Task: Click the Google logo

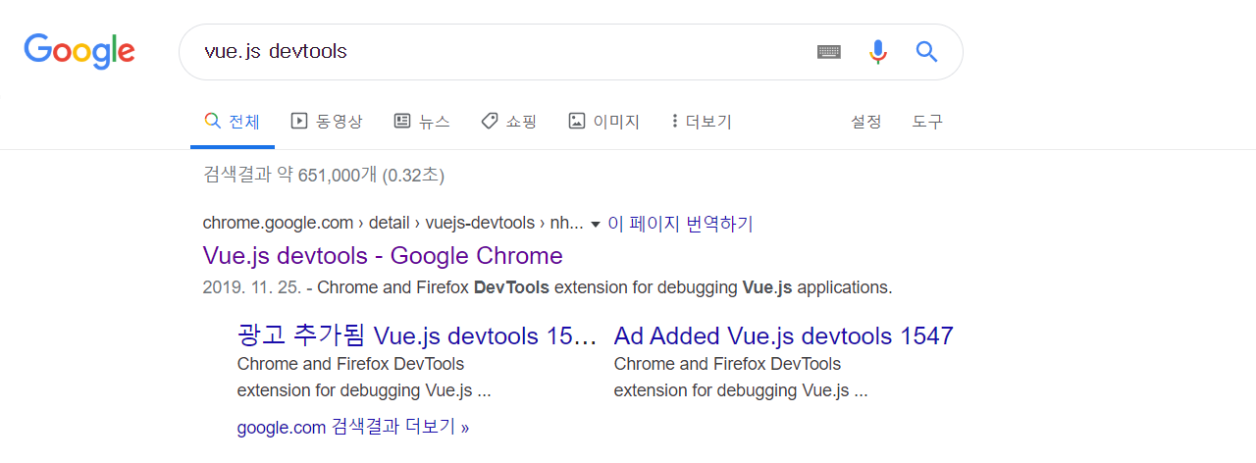Action: (79, 51)
